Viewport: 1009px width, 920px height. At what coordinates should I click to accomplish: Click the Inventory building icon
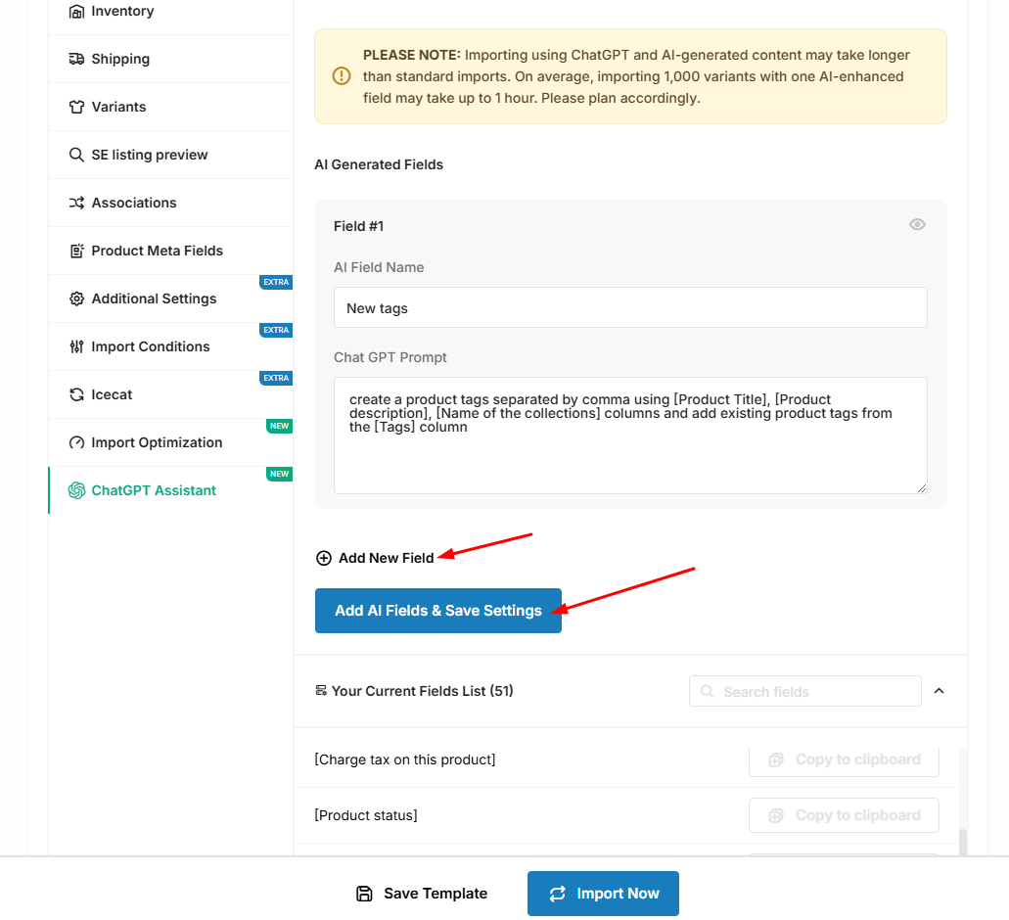coord(76,11)
